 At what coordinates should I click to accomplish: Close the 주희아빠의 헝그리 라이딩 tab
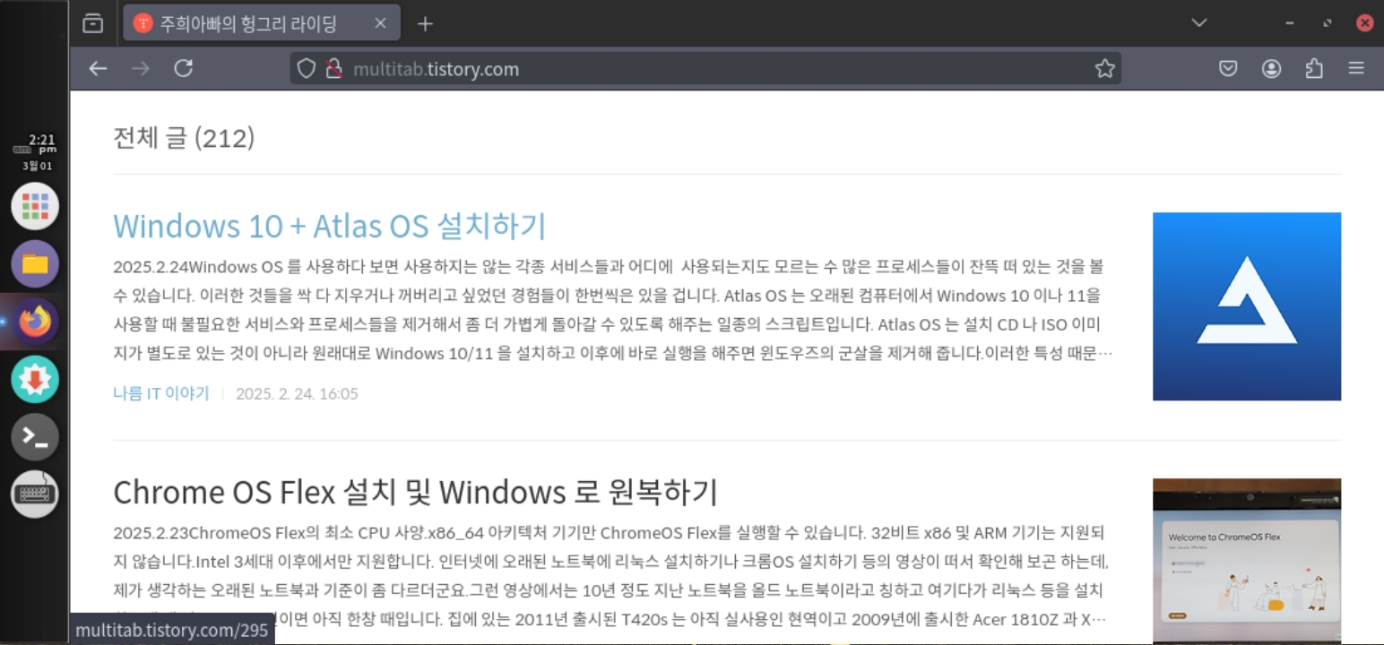click(380, 24)
